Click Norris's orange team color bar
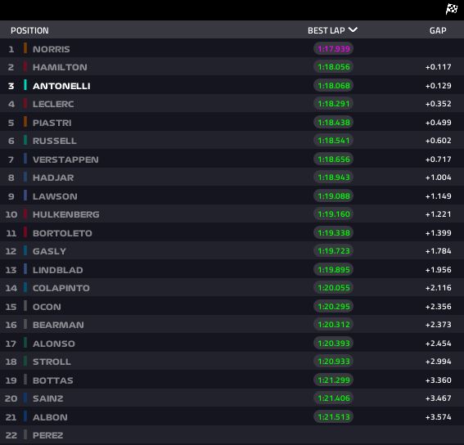464x445 pixels. [25, 48]
